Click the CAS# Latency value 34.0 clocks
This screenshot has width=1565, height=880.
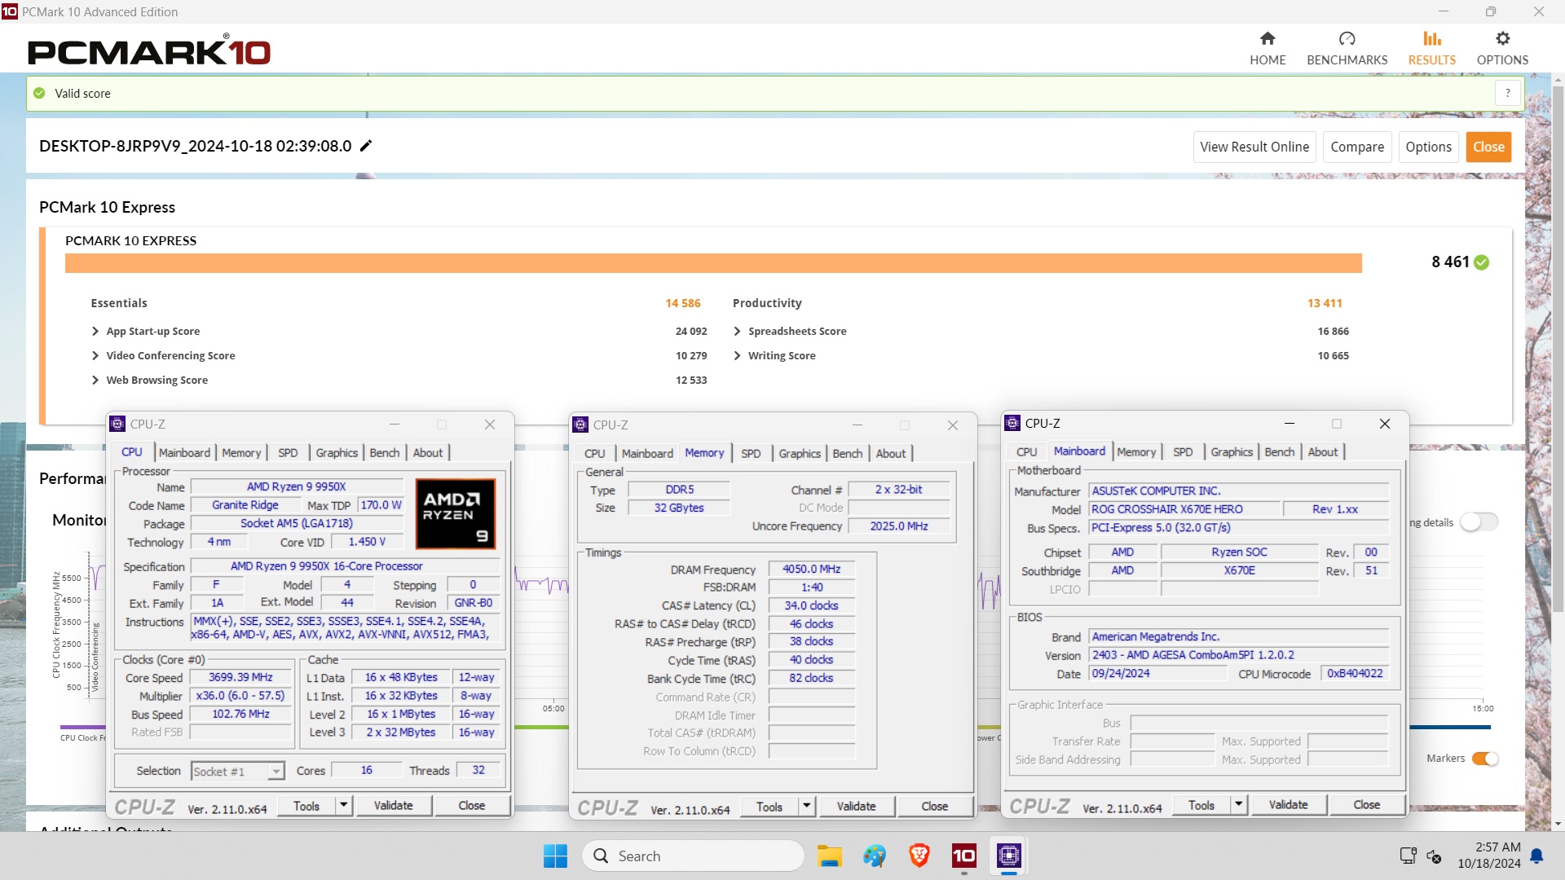point(811,605)
